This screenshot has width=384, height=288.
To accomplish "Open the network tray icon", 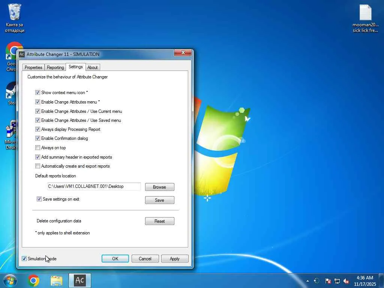I will (337, 281).
